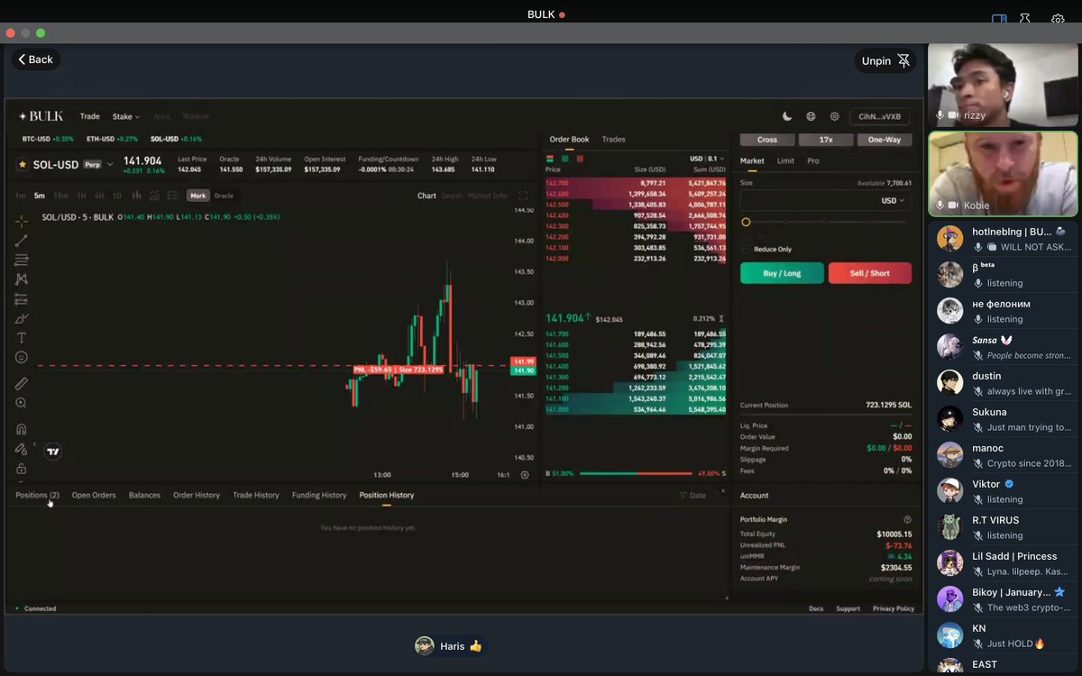Screen dimensions: 1082x676
Task: Open the Stake dropdown menu
Action: pos(125,116)
